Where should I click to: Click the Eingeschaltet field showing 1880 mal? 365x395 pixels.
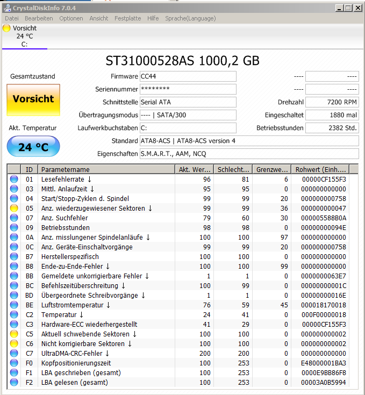[332, 115]
